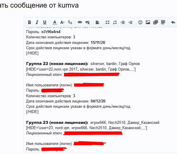
Task: Insert media using filmstrip icon
Action: (x=156, y=22)
